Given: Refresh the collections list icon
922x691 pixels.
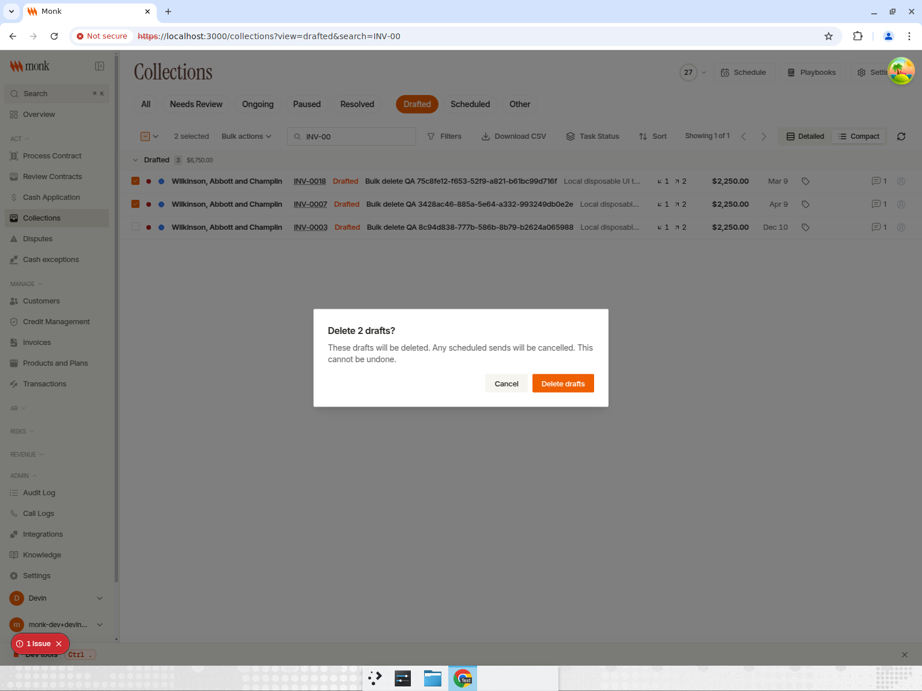Looking at the screenshot, I should 901,136.
